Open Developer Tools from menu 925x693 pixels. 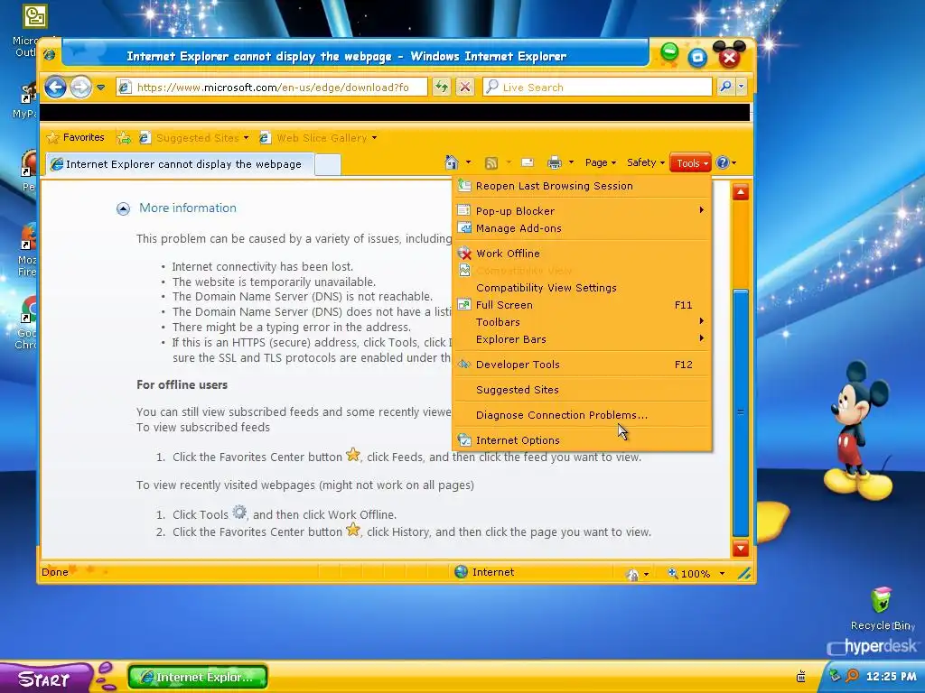tap(583, 365)
